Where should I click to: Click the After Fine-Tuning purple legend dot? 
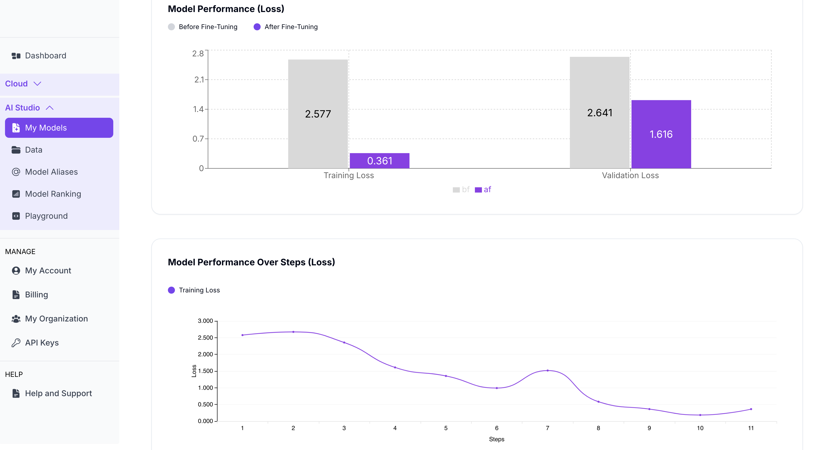tap(257, 27)
